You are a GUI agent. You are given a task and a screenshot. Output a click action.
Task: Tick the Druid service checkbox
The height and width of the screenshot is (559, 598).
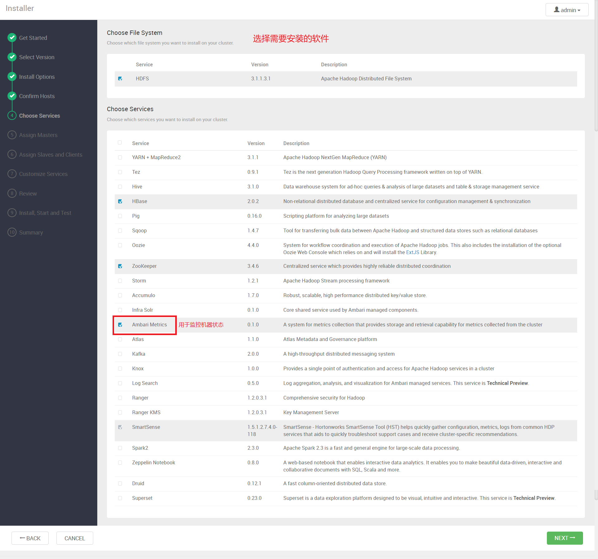point(120,484)
